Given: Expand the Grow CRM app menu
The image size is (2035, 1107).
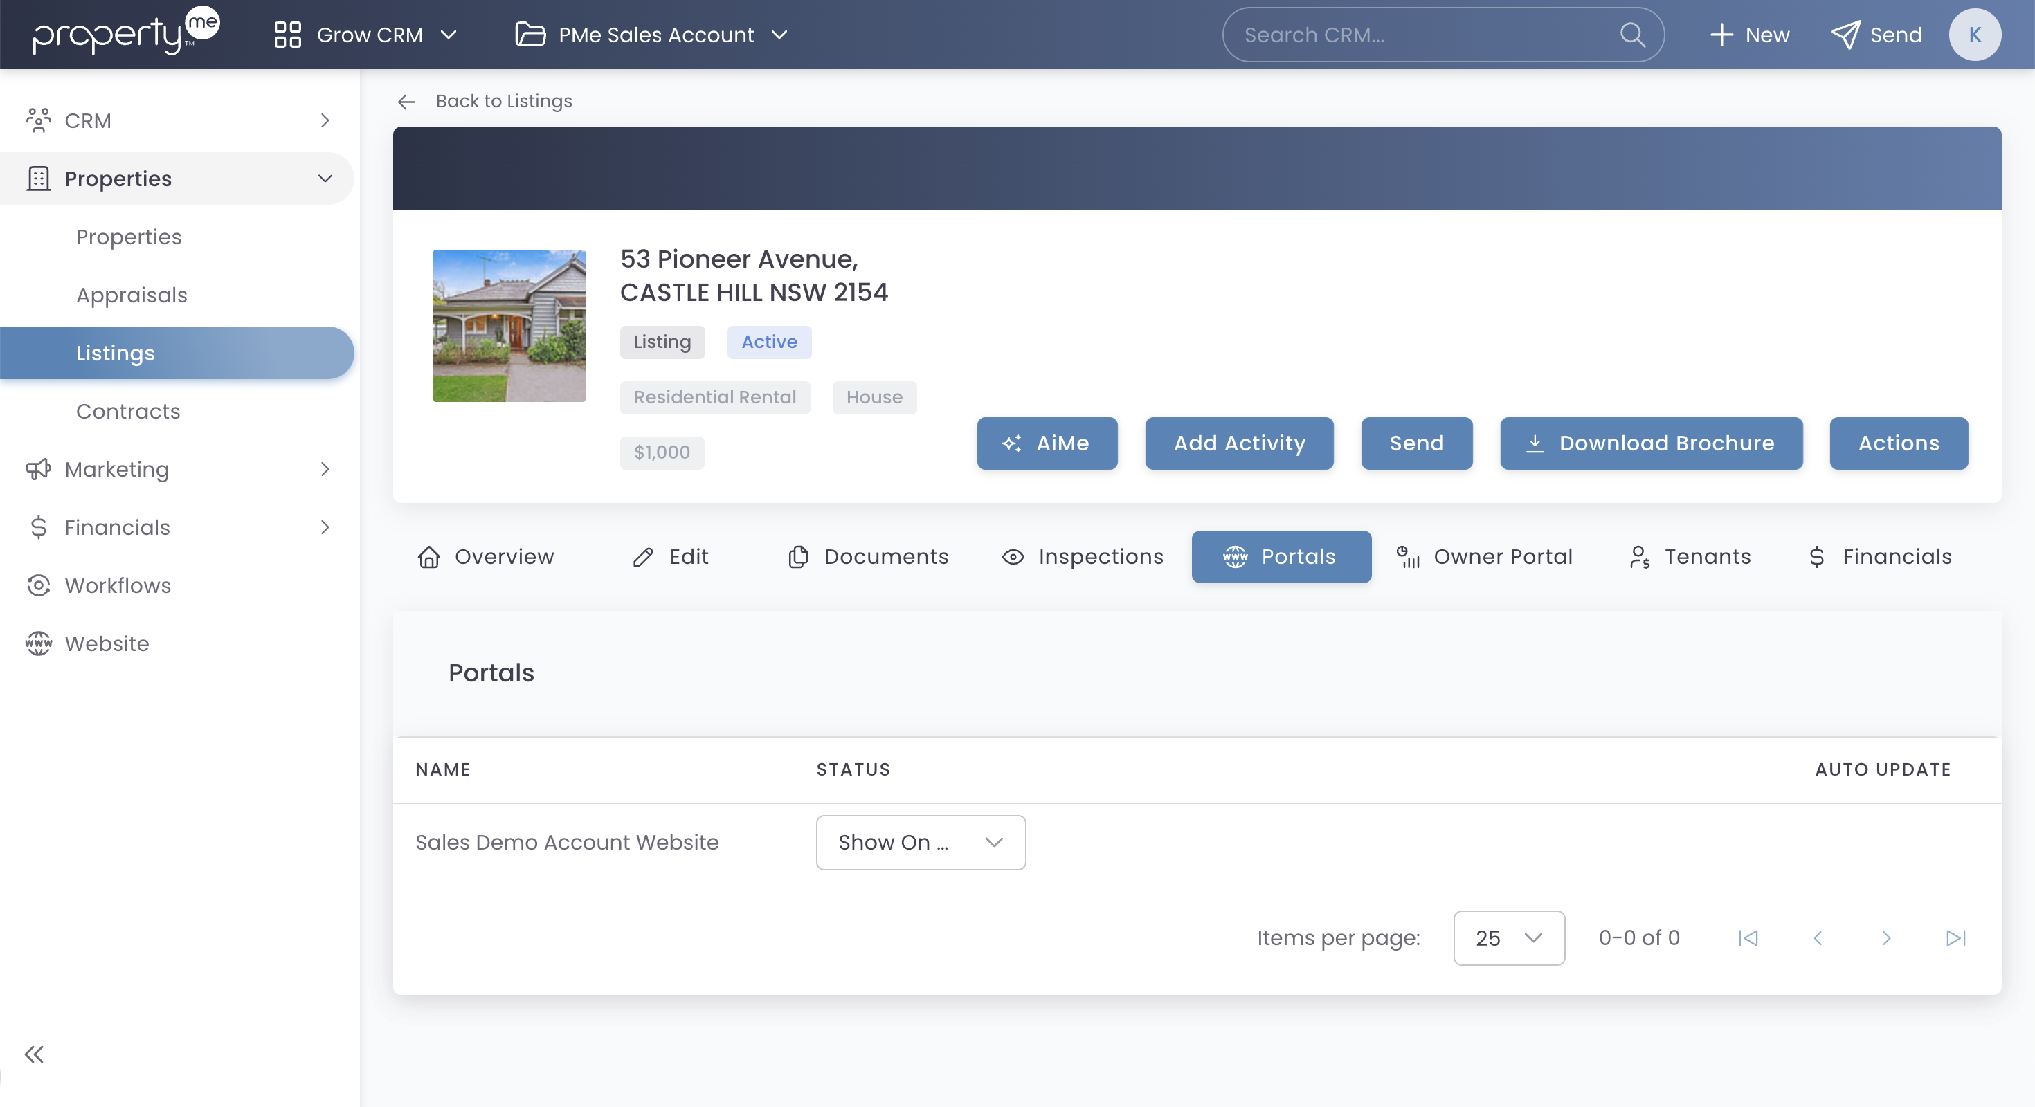Looking at the screenshot, I should coord(365,35).
